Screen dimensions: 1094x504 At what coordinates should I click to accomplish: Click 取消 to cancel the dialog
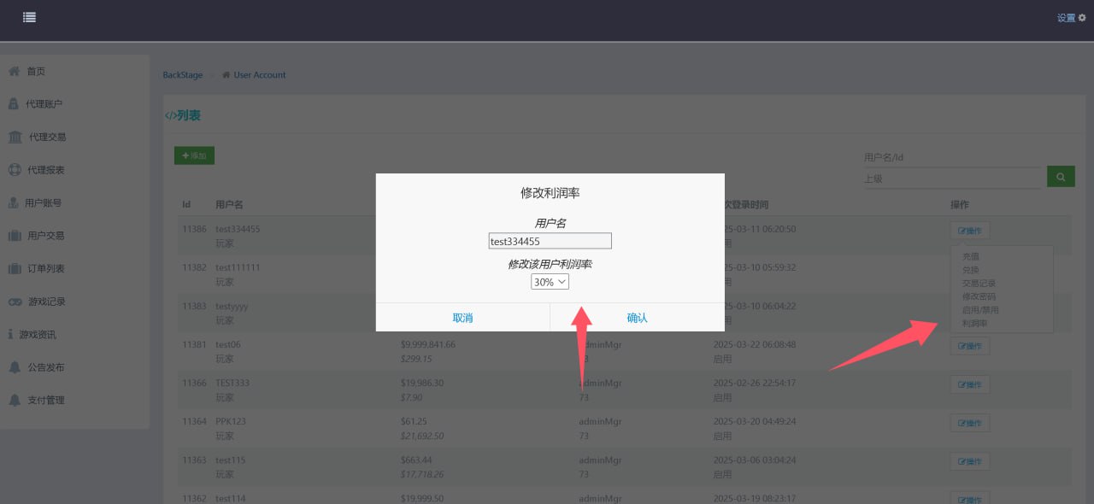(x=462, y=318)
